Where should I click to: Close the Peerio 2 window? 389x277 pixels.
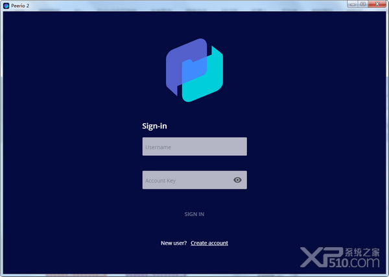pos(377,4)
